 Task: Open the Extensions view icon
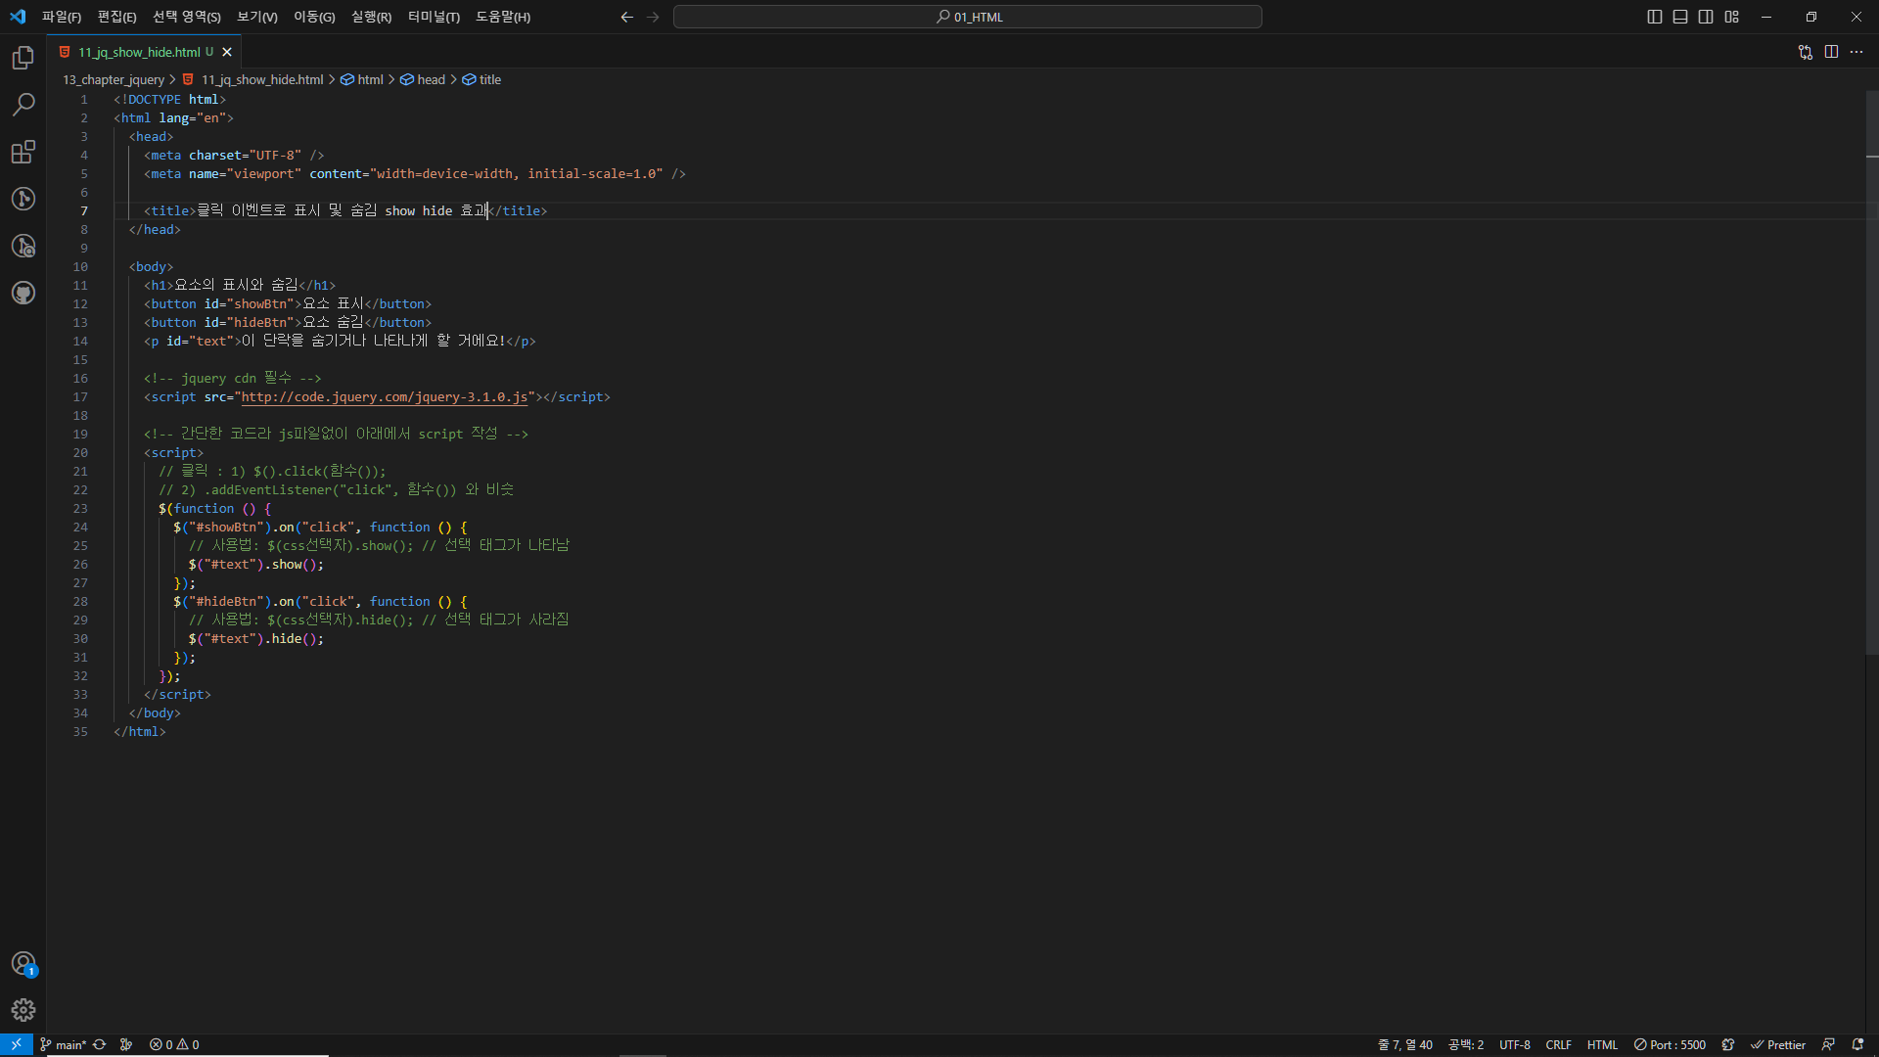pos(23,152)
